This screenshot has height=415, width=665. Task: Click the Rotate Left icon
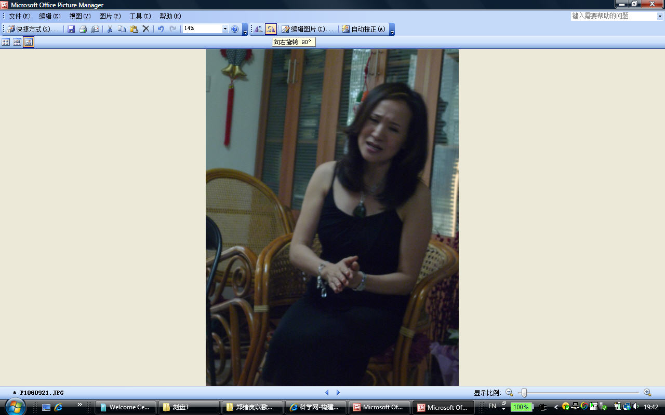[259, 29]
